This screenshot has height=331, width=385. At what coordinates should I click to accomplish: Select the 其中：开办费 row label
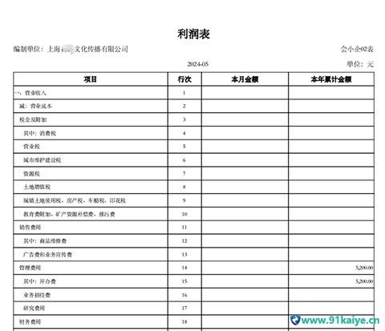click(x=39, y=281)
